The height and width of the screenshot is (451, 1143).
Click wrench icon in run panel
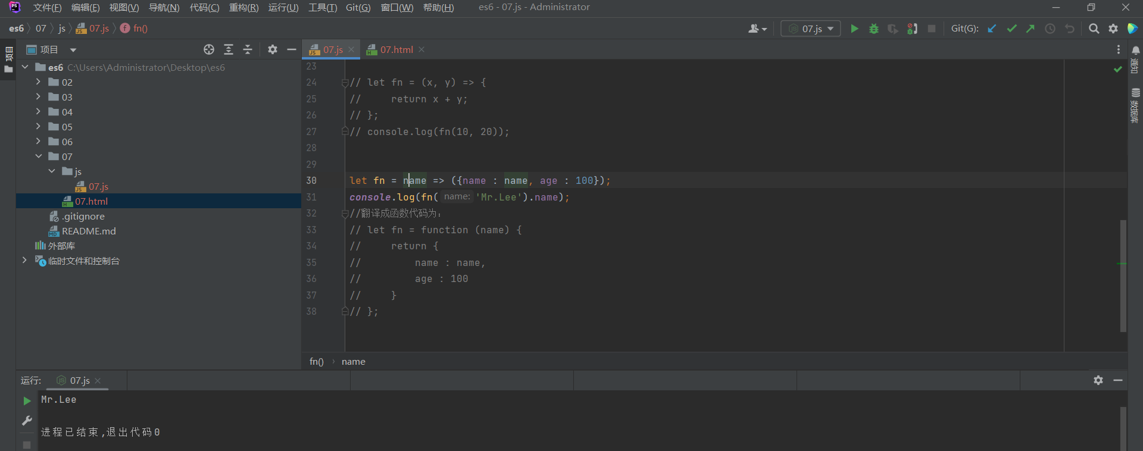tap(27, 421)
